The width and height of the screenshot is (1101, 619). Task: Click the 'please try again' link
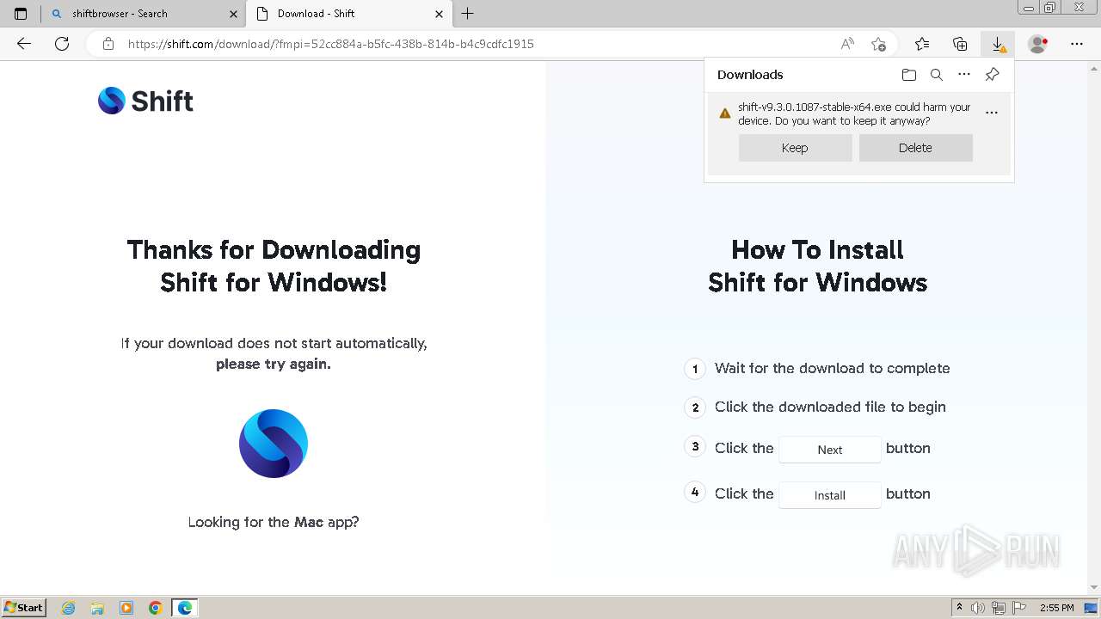[274, 364]
